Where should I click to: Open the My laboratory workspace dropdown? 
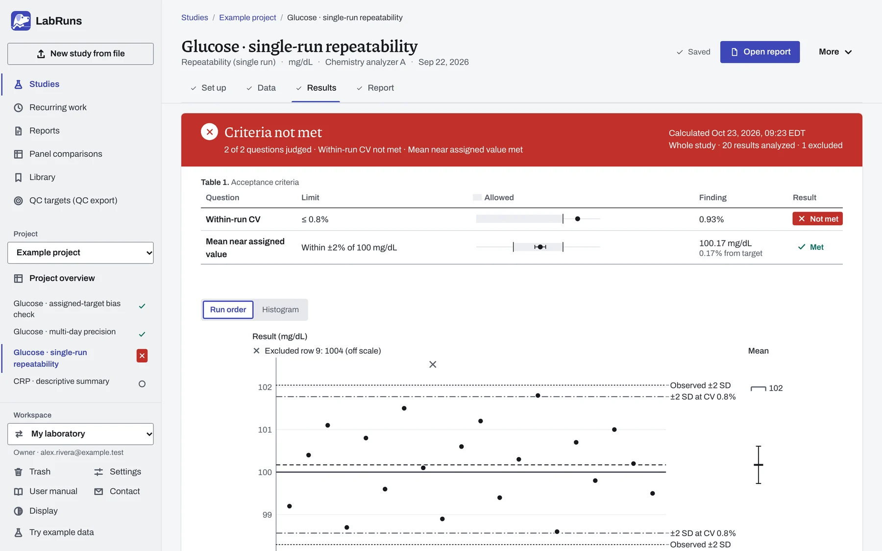80,434
